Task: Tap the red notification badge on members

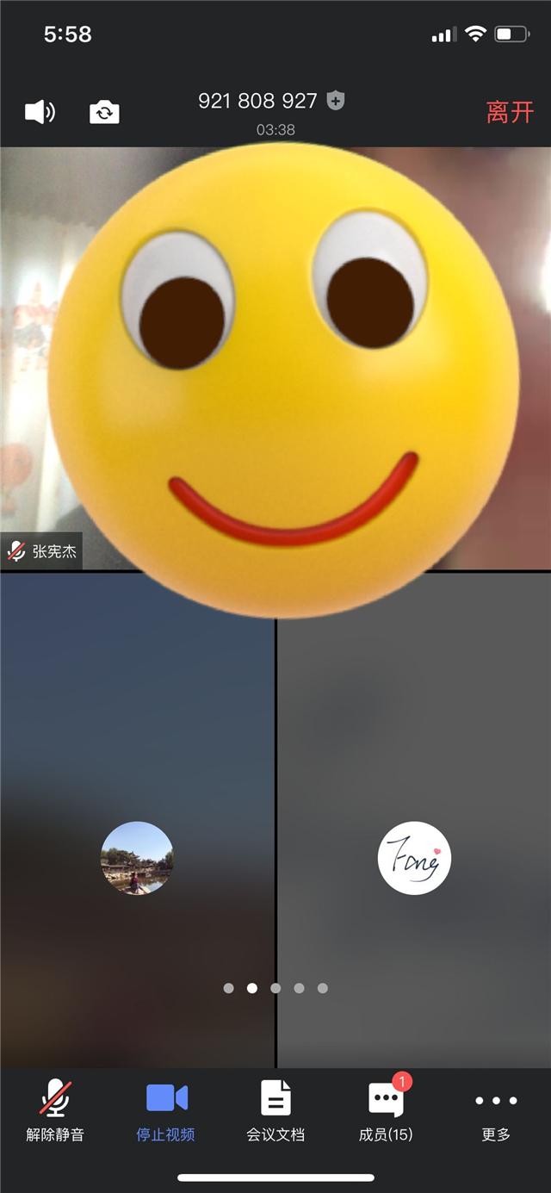Action: [x=402, y=1080]
